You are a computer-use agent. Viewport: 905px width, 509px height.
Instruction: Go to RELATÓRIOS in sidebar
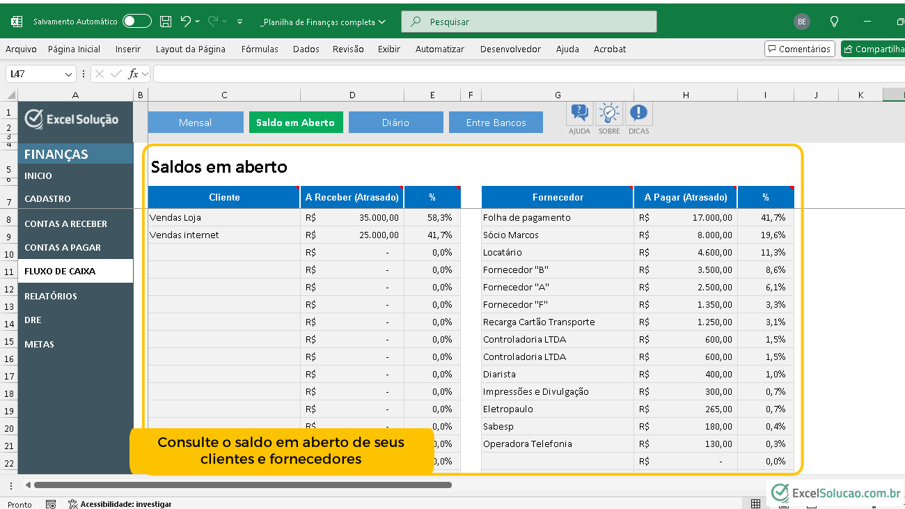51,296
